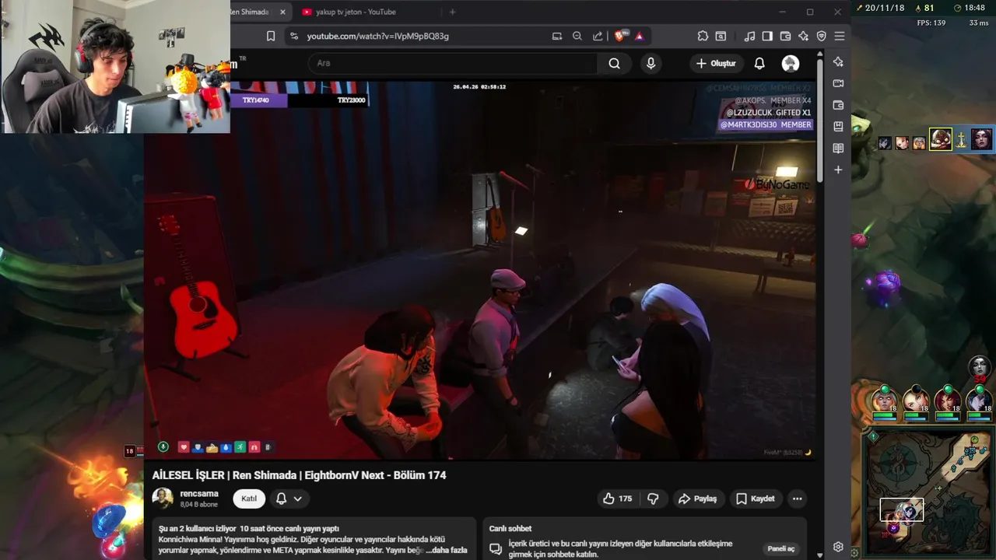
Task: Click the 'Oluştur' create button
Action: pos(716,63)
